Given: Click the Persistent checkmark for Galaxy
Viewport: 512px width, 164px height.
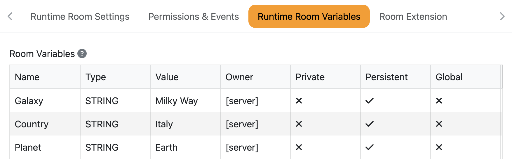Looking at the screenshot, I should coord(370,101).
